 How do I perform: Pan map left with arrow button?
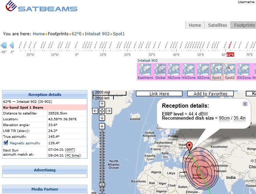pyautogui.click(x=95, y=111)
